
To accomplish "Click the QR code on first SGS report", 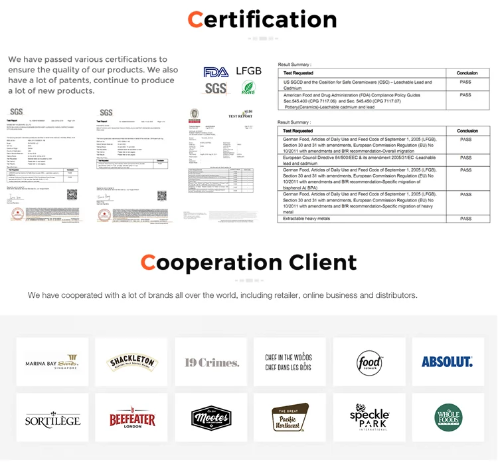I will (72, 195).
